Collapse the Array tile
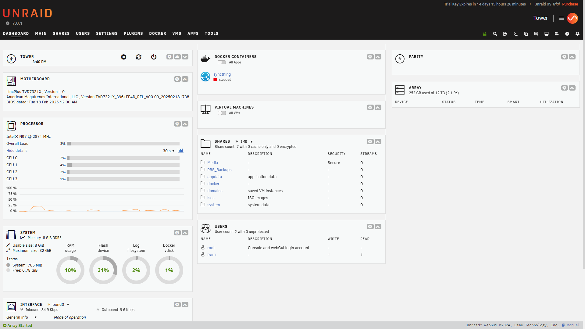 point(572,88)
